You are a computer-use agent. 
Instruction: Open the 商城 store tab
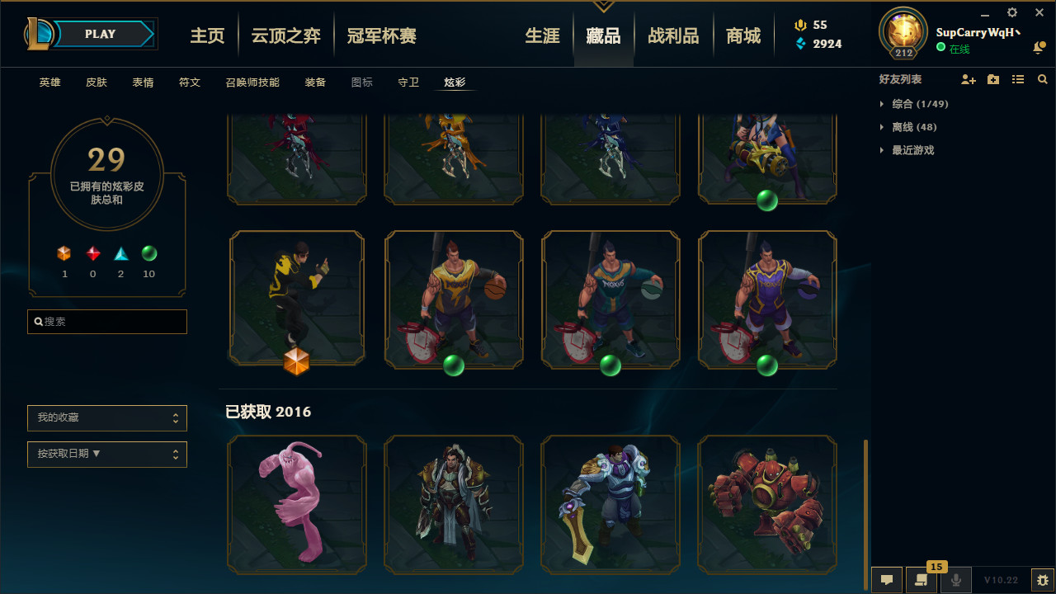click(743, 36)
